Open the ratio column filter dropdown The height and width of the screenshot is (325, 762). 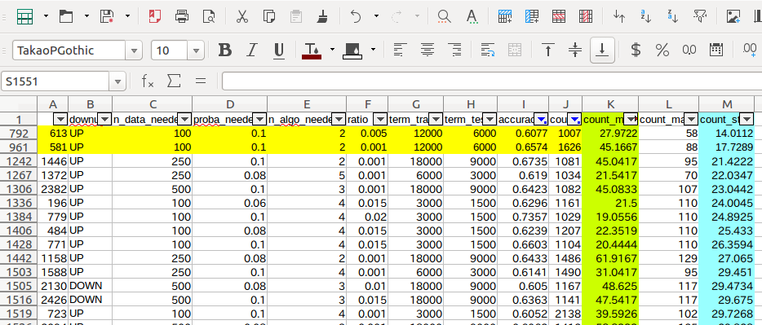pyautogui.click(x=380, y=119)
